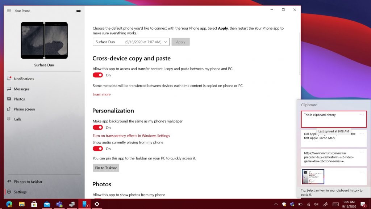Image resolution: width=371 pixels, height=209 pixels.
Task: Open Settings gear app in taskbar
Action: pos(97,204)
